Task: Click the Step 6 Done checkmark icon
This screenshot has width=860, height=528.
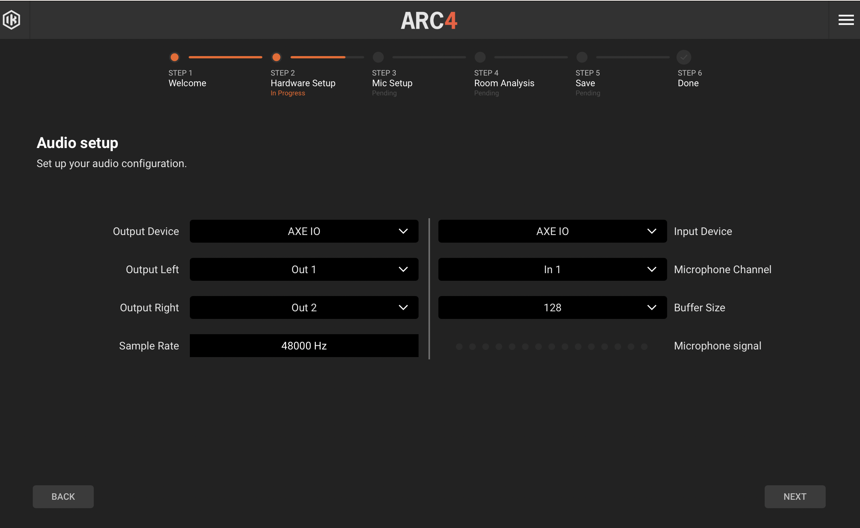Action: [x=684, y=57]
